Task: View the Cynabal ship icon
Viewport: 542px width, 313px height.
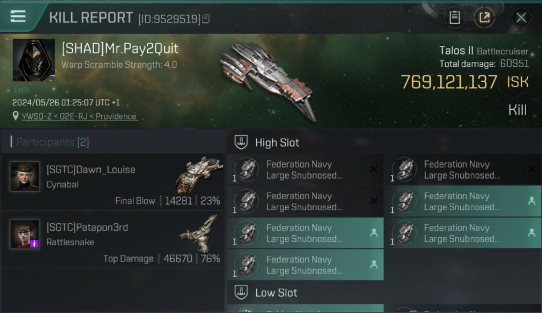Action: point(199,175)
